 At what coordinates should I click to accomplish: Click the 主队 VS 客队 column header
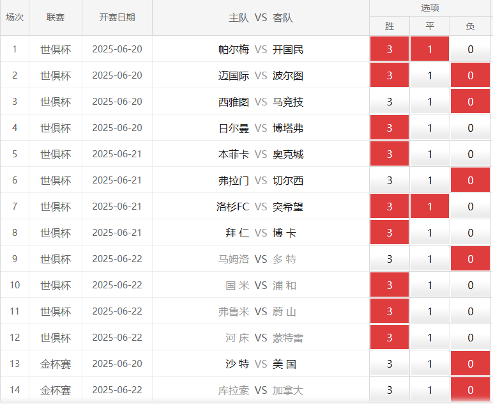tap(261, 18)
